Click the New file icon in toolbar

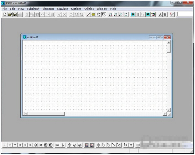(5, 15)
